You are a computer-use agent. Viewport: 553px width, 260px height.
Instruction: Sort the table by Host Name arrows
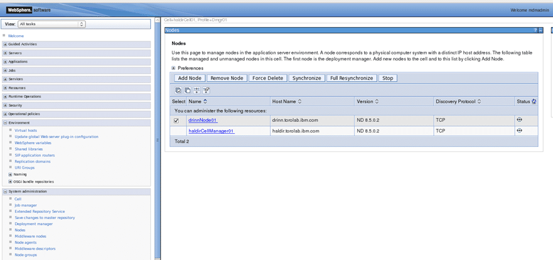tap(299, 102)
